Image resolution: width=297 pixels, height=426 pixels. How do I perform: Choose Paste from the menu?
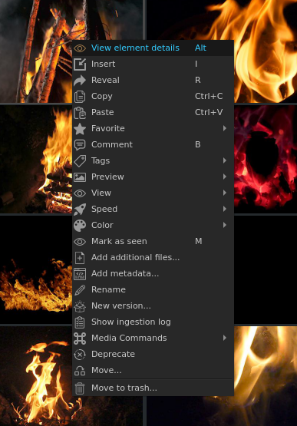153,112
